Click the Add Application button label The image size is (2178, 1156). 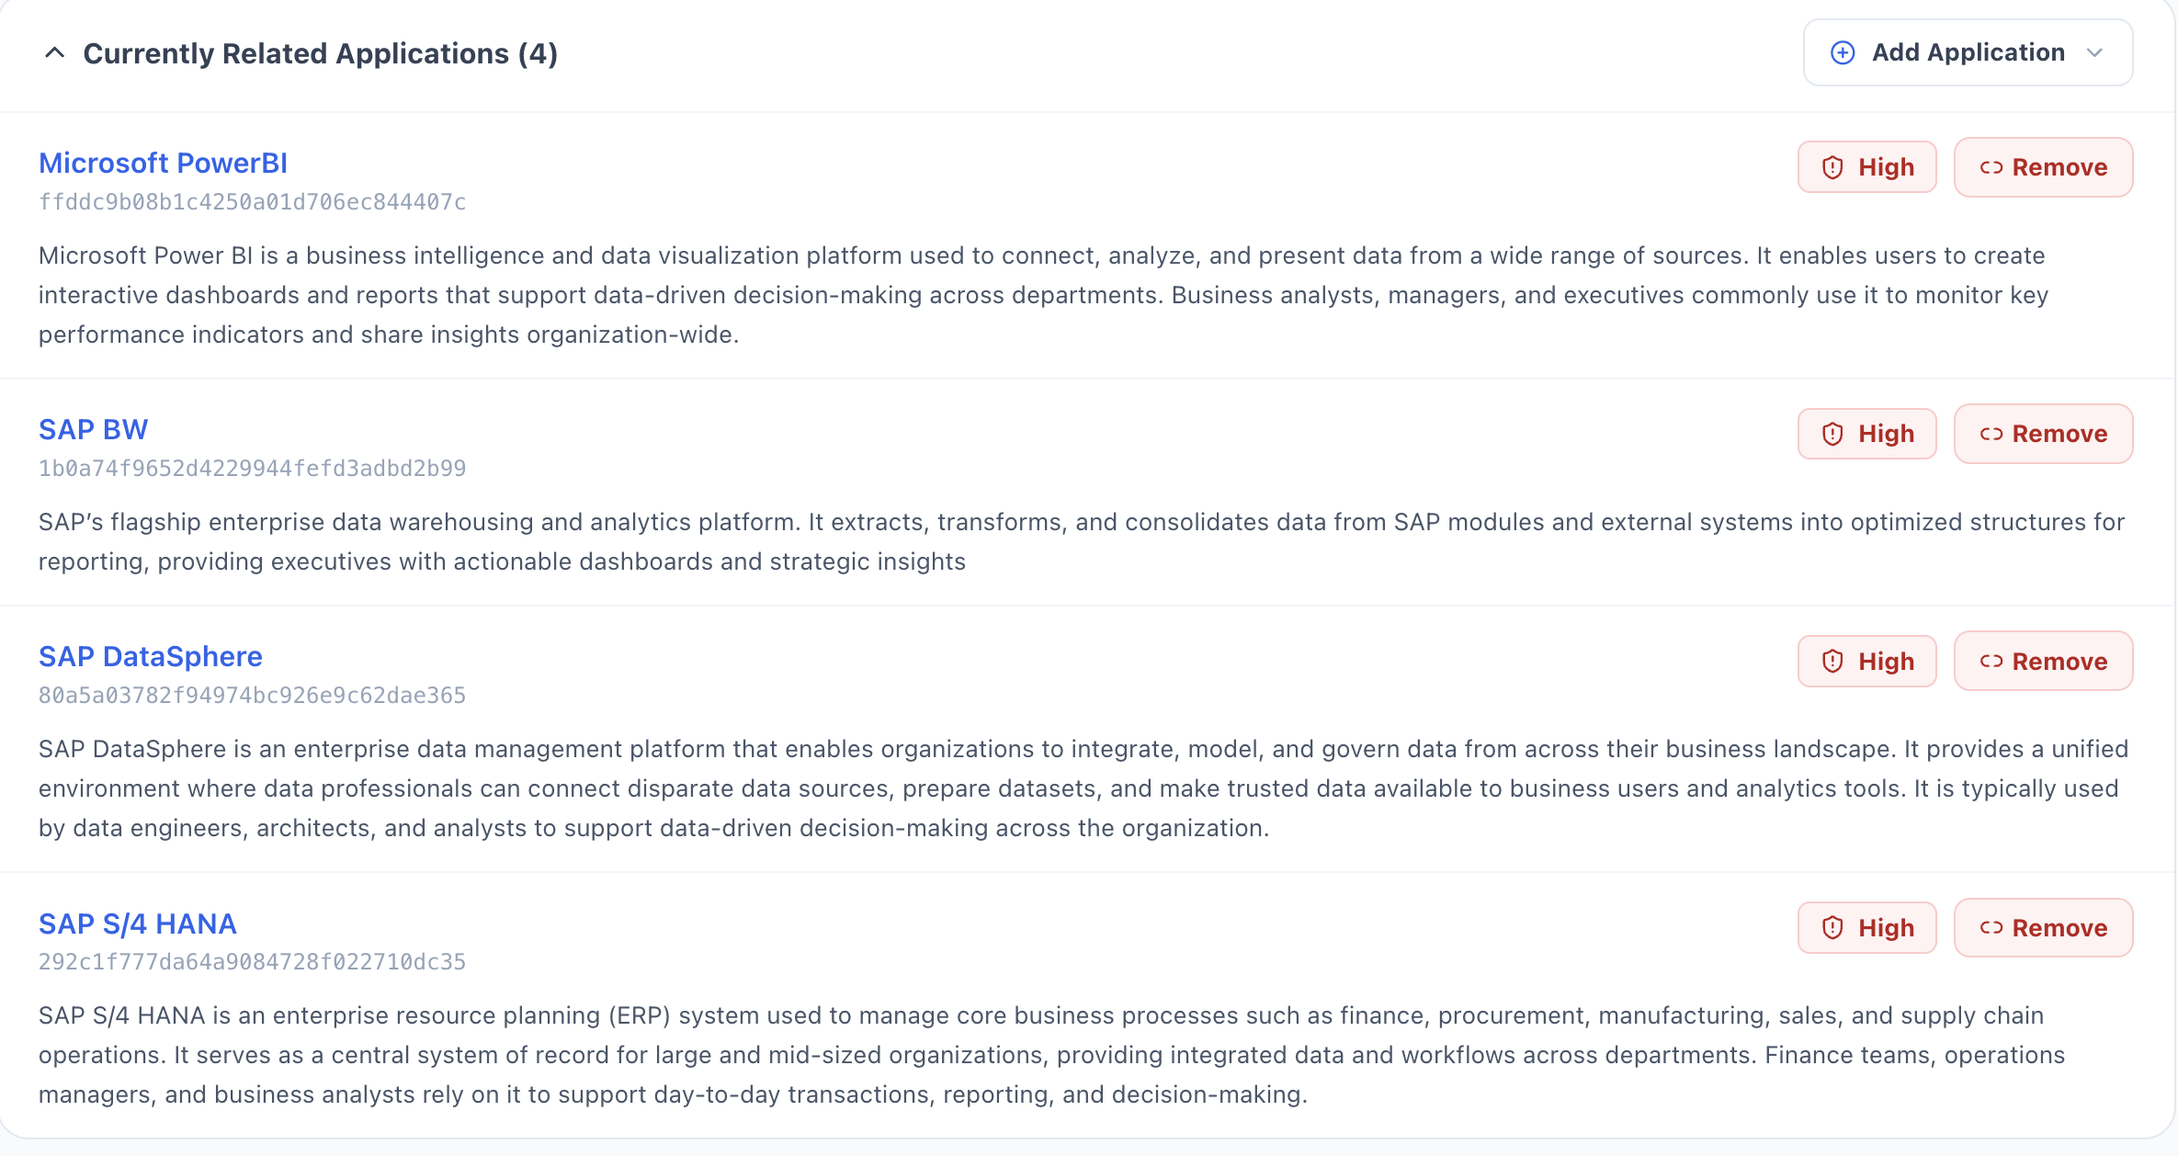[1968, 52]
